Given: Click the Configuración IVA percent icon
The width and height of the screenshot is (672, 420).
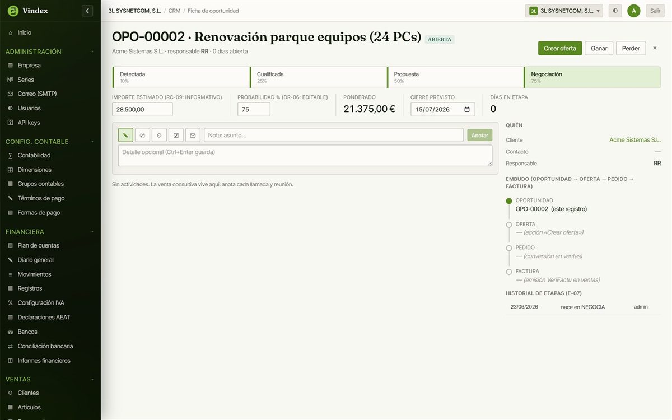Looking at the screenshot, I should pos(10,303).
